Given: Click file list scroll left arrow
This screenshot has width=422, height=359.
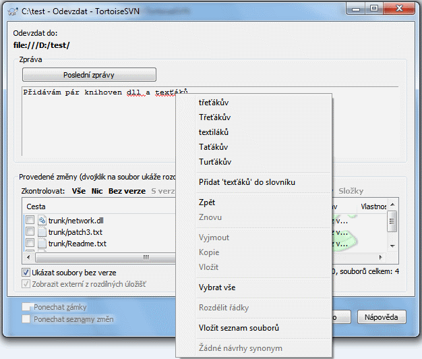Looking at the screenshot, I should (28, 257).
